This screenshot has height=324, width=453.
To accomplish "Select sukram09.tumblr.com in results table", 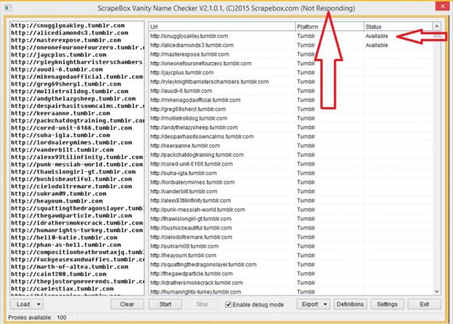I will coord(184,246).
